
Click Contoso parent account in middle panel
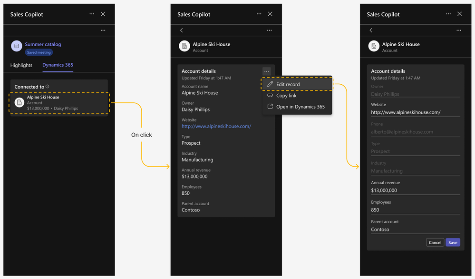pos(191,210)
